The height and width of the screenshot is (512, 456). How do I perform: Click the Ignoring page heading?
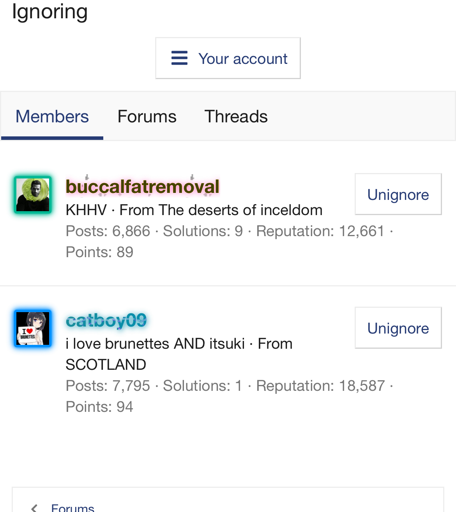pos(50,11)
